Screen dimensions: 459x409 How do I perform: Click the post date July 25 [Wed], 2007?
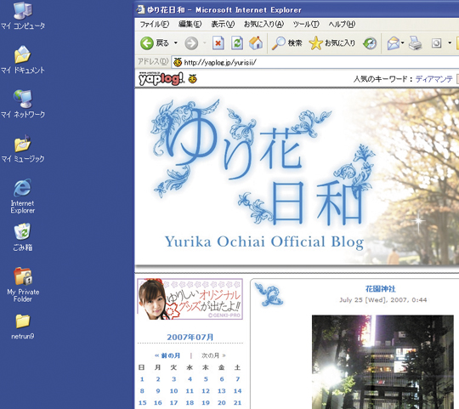(x=382, y=300)
